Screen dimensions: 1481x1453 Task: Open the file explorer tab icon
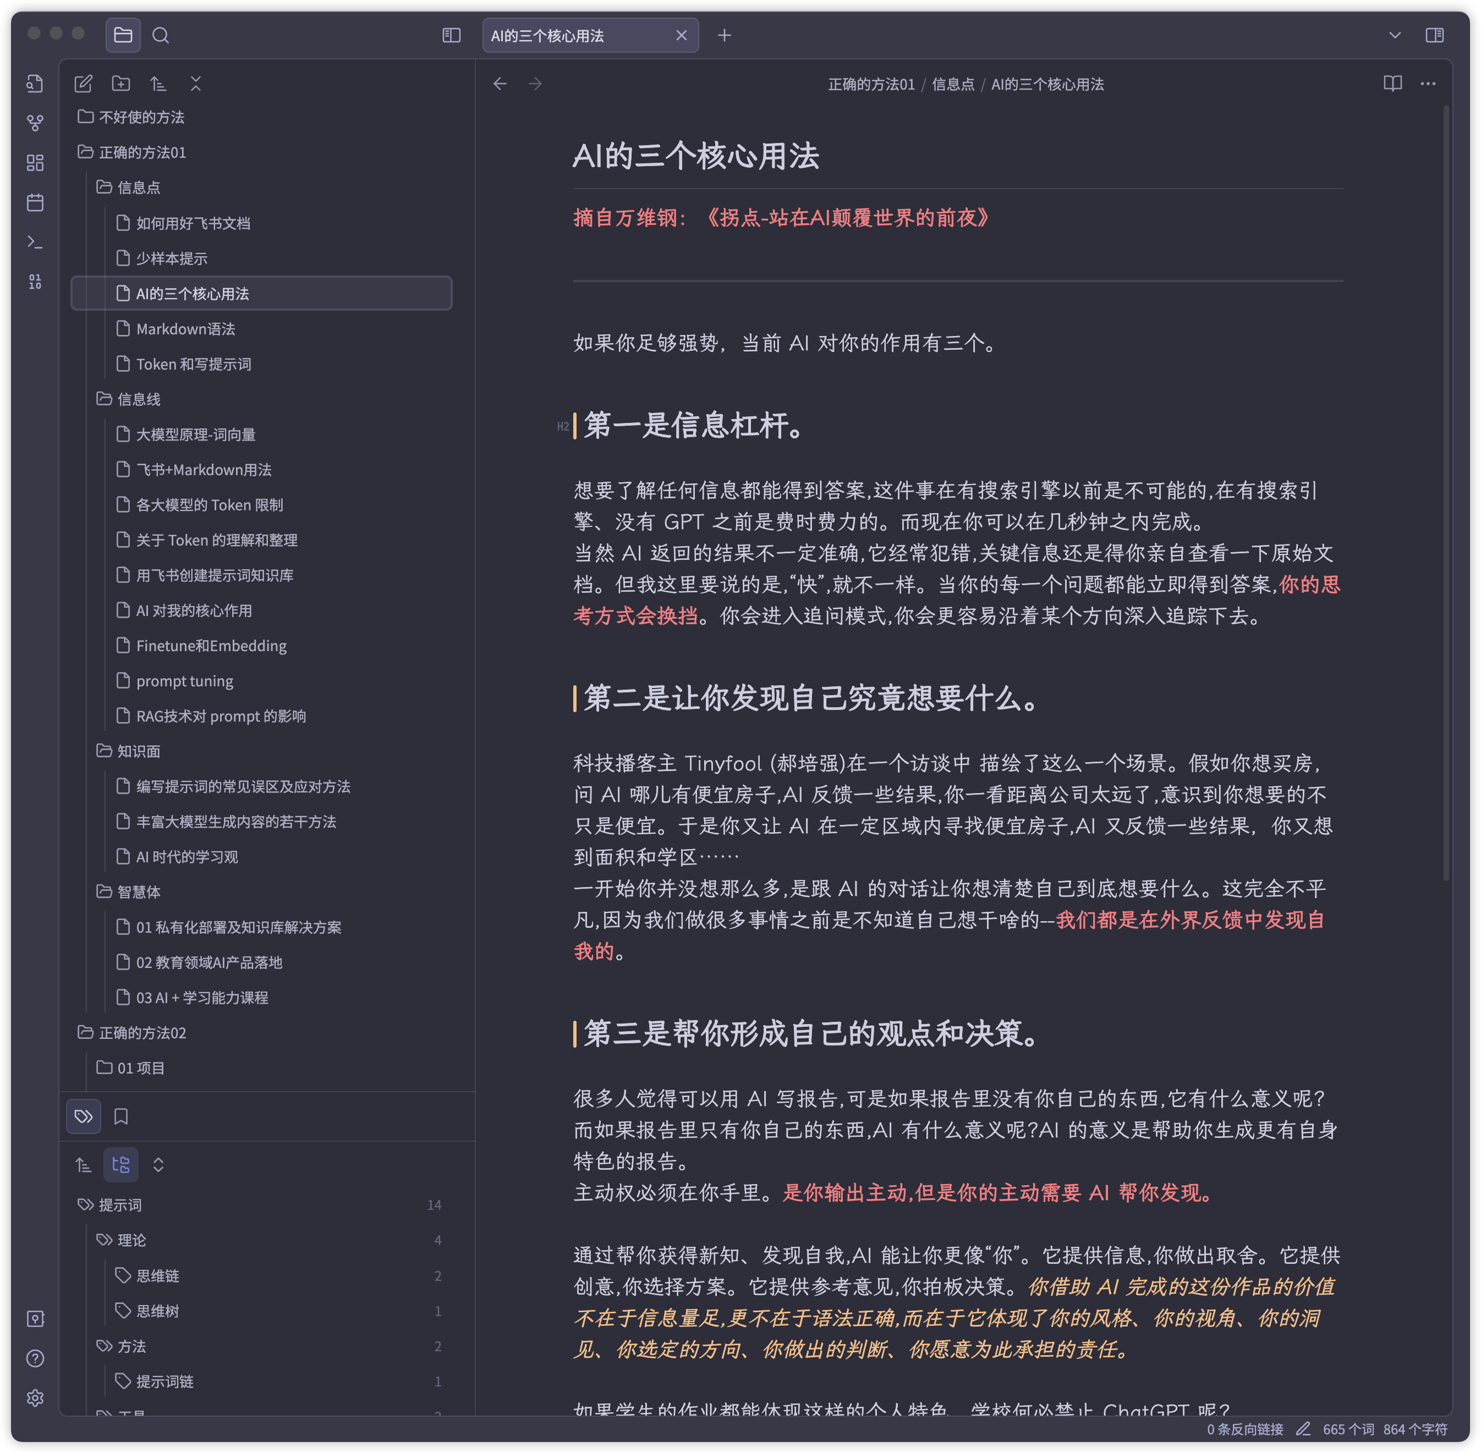pos(123,35)
